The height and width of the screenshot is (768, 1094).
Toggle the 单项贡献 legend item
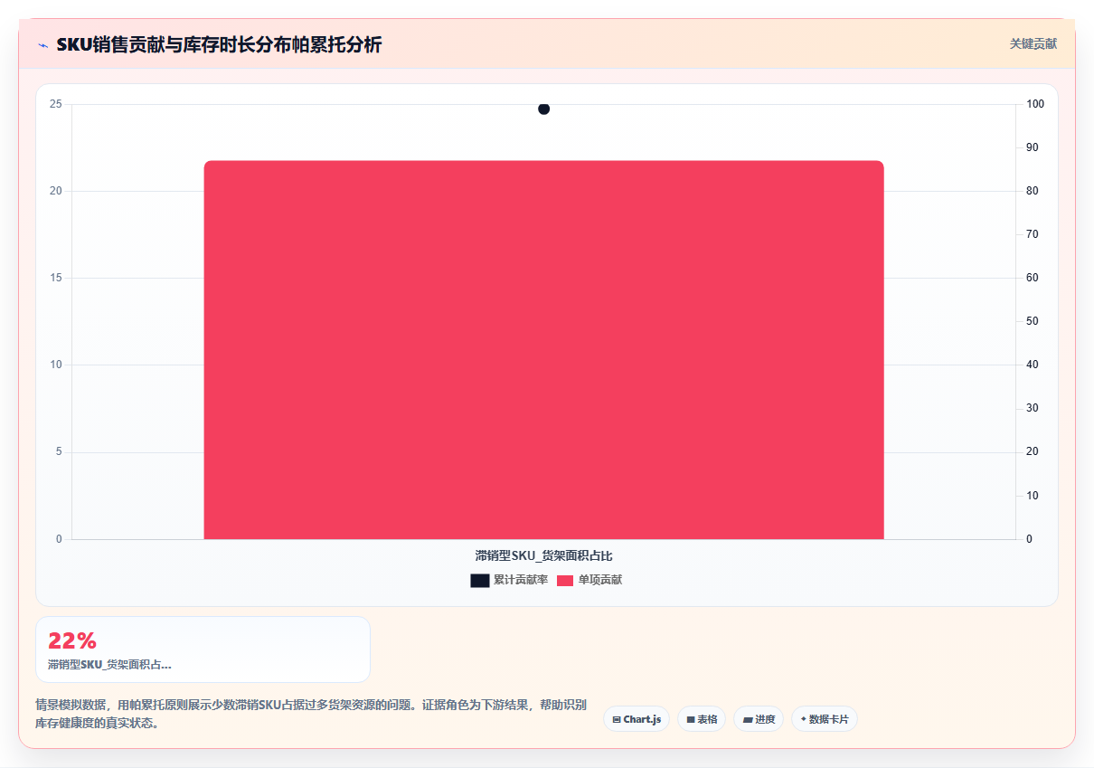pyautogui.click(x=589, y=580)
